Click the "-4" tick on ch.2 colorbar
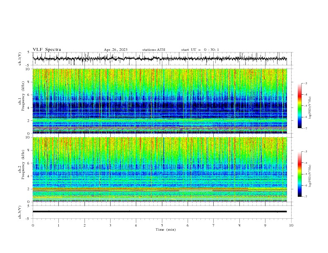328x253 pixels. point(305,163)
